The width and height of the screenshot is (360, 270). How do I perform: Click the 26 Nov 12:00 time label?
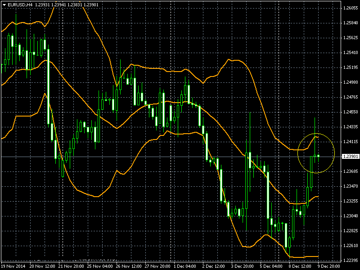(x=129, y=266)
